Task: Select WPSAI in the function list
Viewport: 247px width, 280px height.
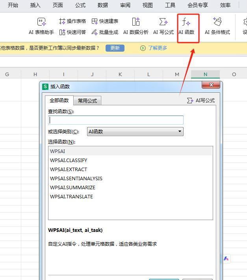Action: point(130,151)
